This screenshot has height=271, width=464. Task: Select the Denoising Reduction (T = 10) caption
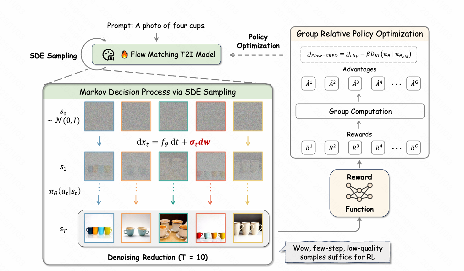pyautogui.click(x=158, y=257)
